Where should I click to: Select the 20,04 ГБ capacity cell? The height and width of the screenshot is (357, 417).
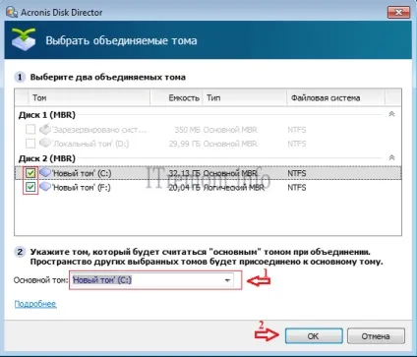tap(184, 188)
